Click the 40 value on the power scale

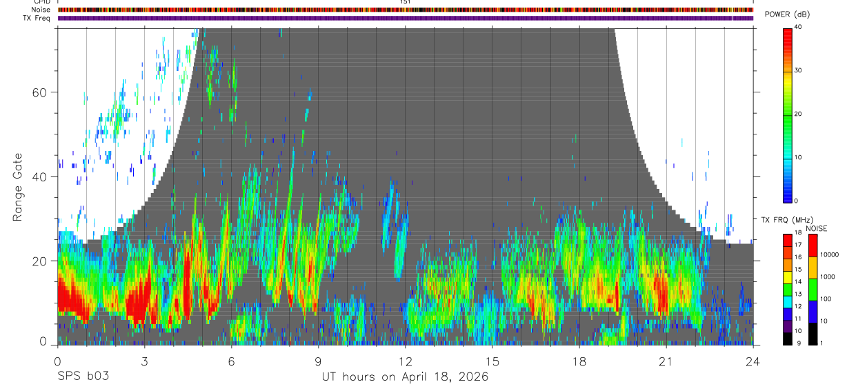[x=799, y=27]
